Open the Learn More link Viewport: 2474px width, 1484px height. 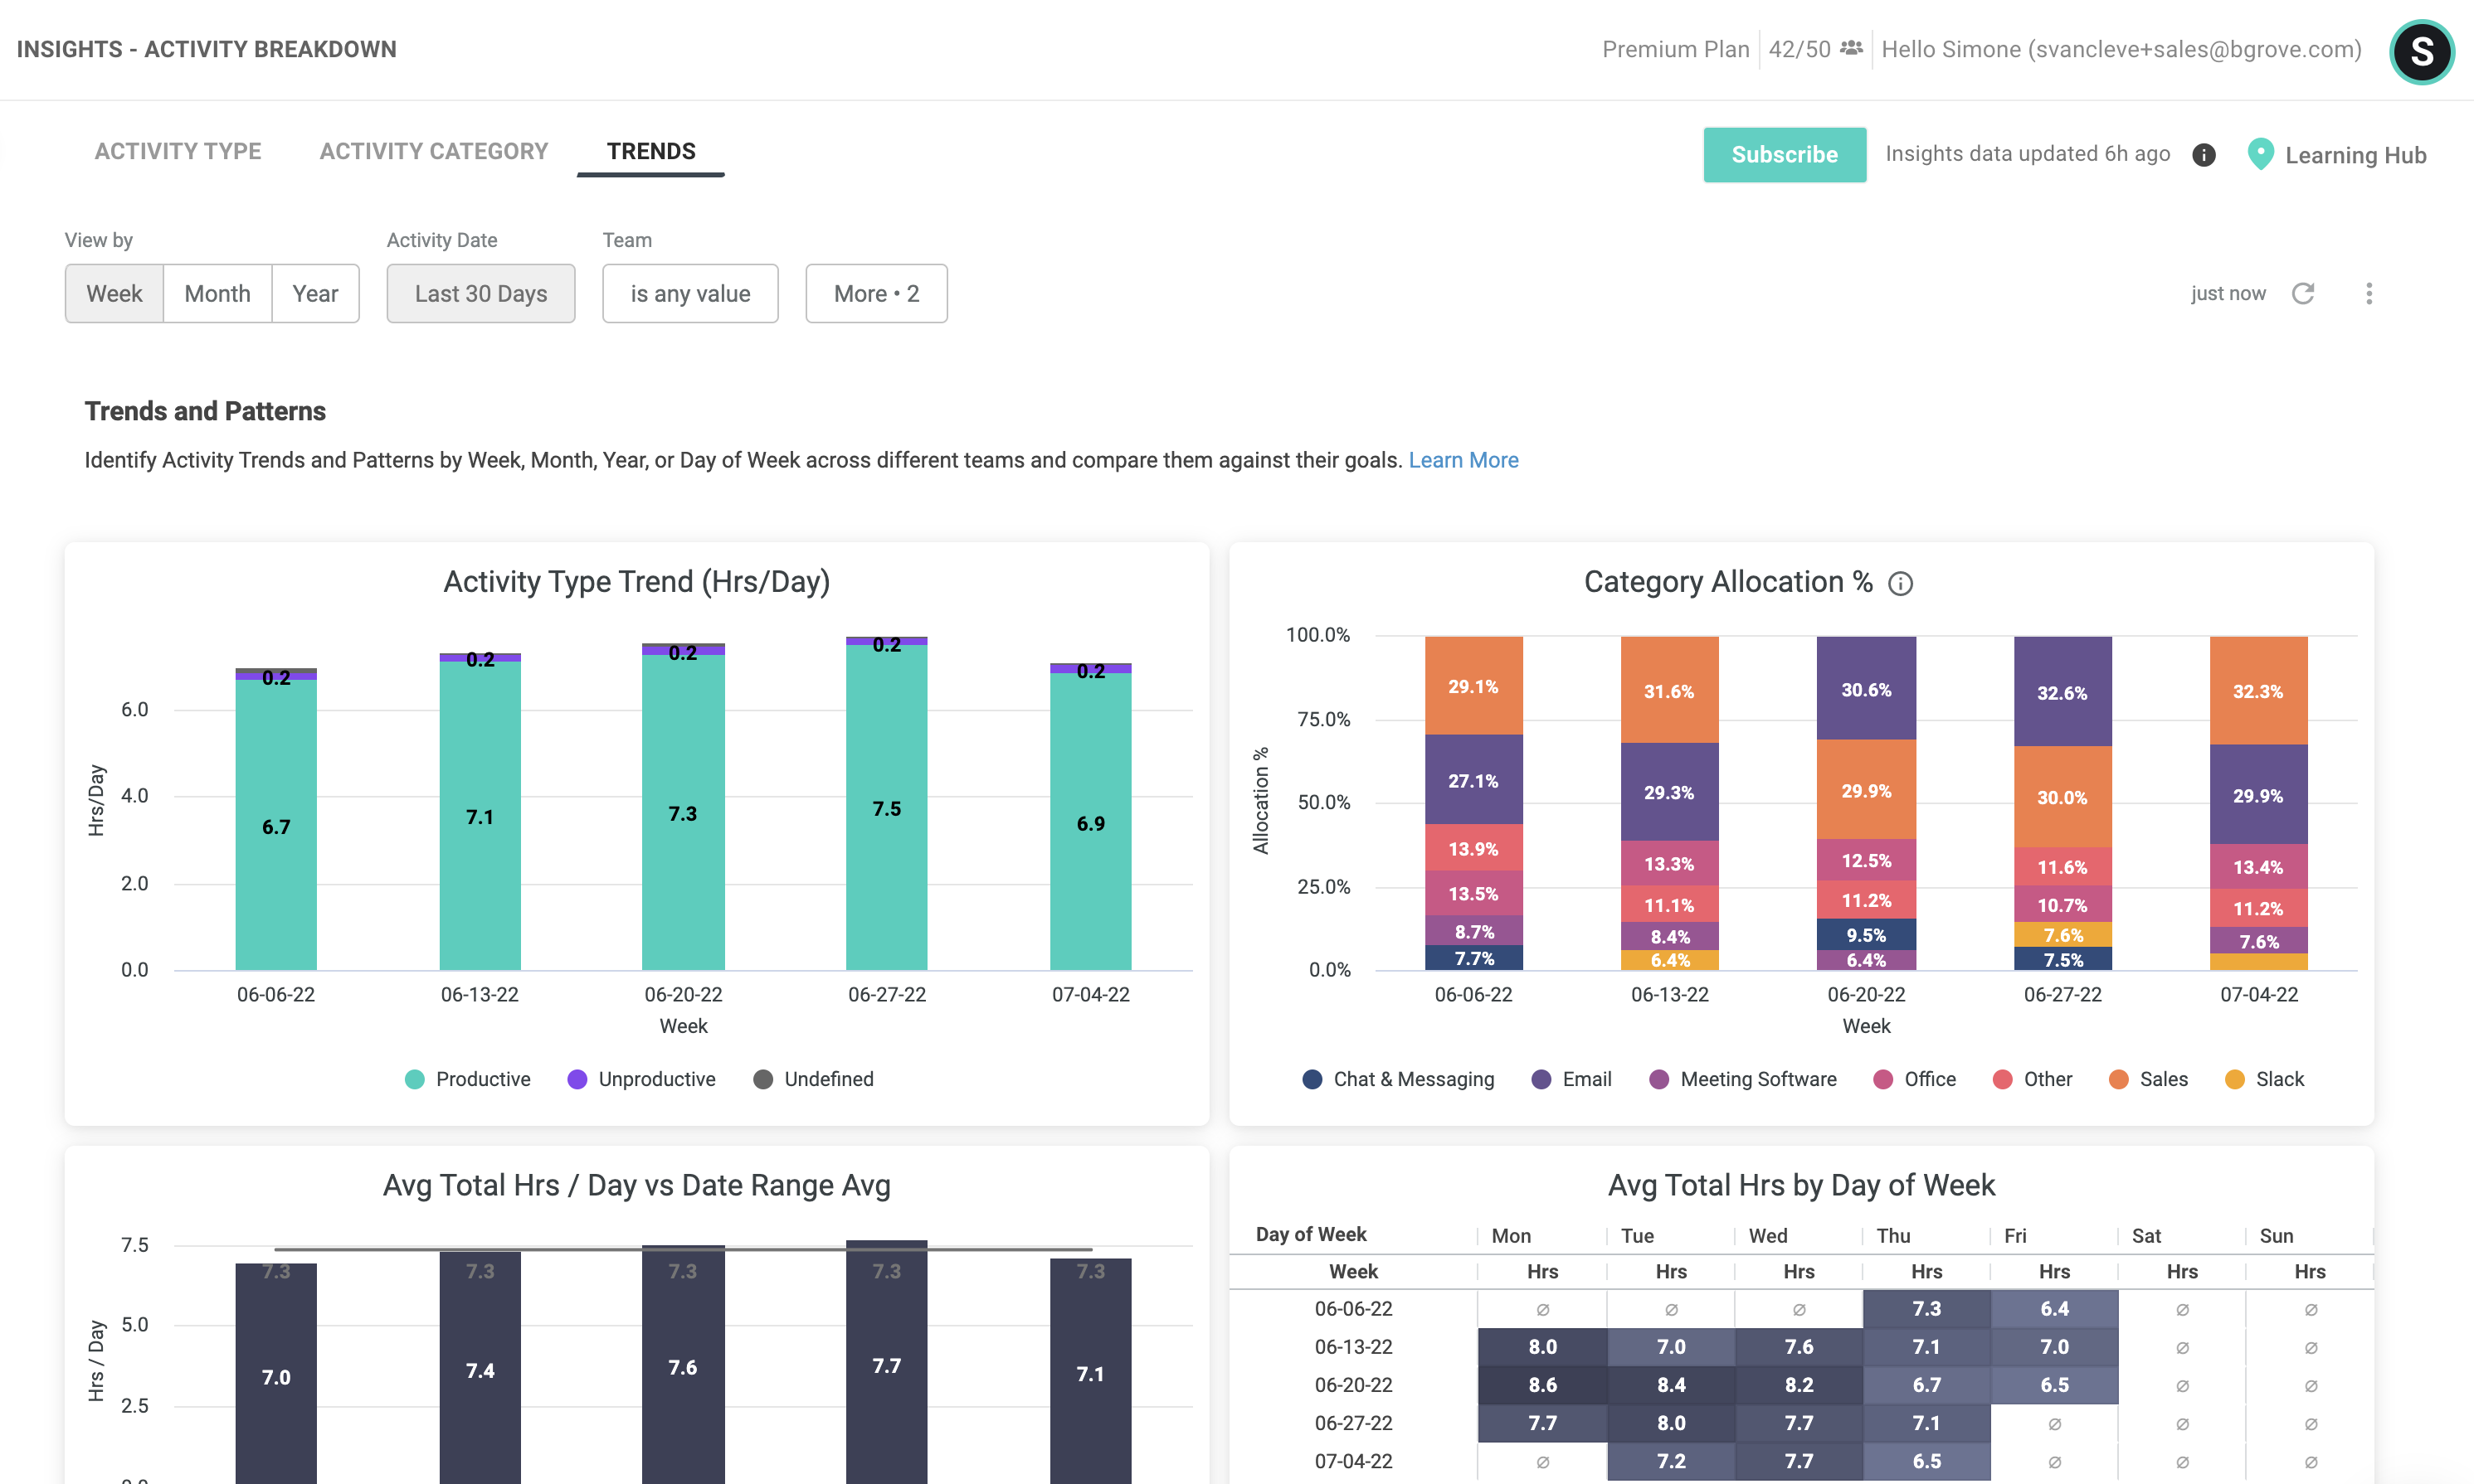pyautogui.click(x=1463, y=460)
